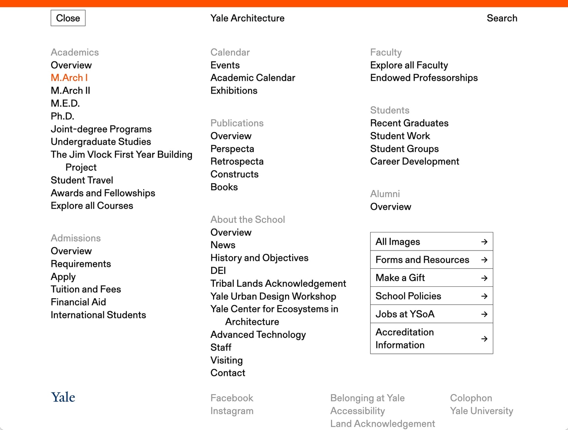The height and width of the screenshot is (430, 568).
Task: Click the School Policies arrow icon
Action: coord(484,296)
